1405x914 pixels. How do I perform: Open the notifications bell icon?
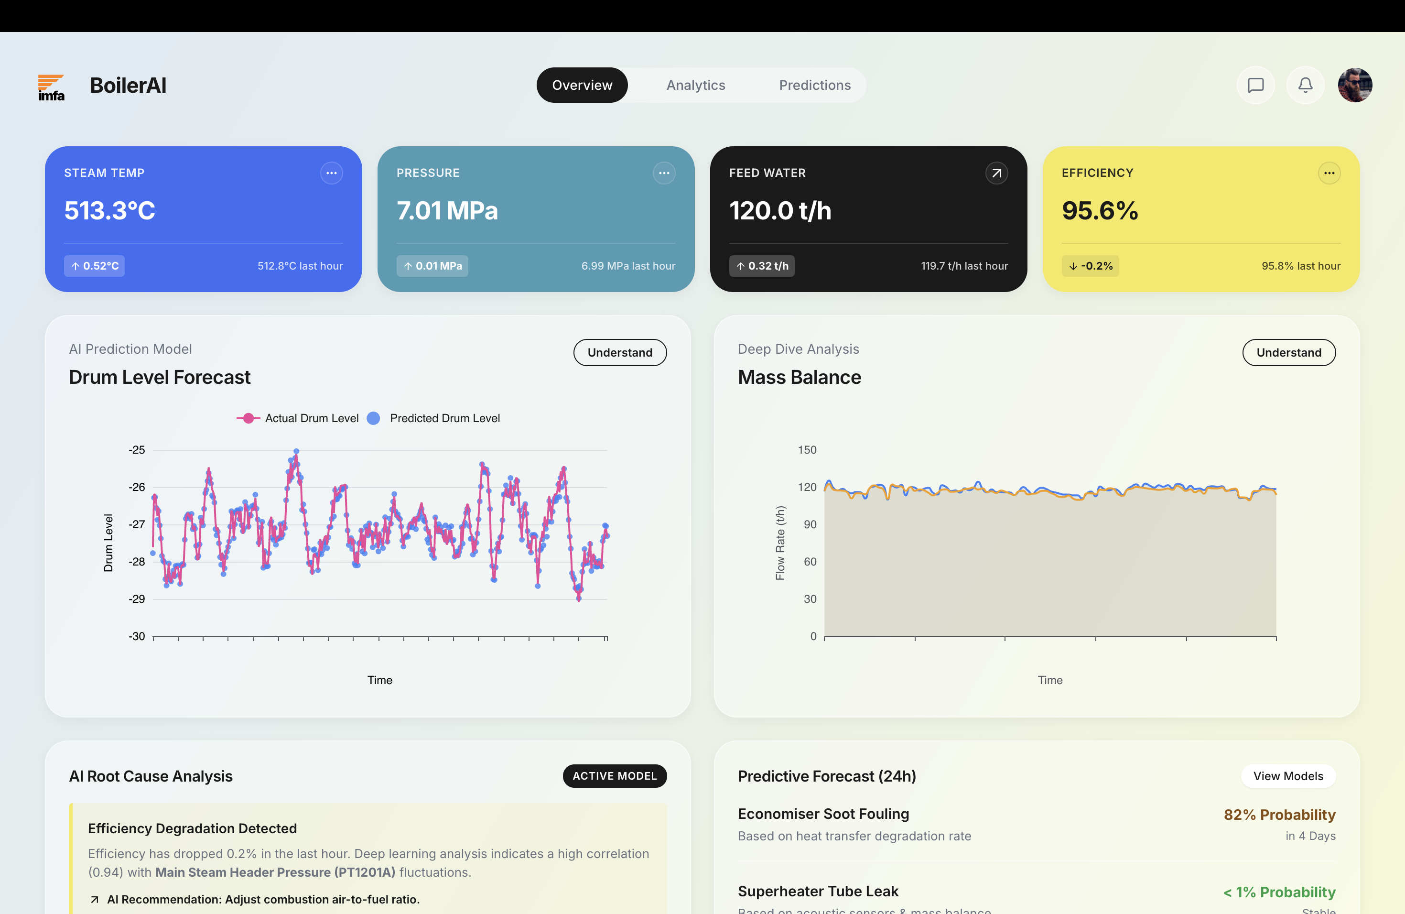coord(1305,85)
